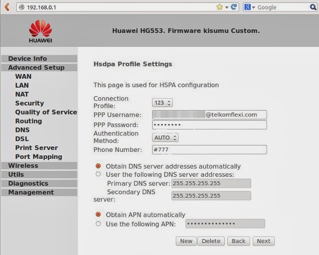Go to LAN settings
Viewport: 319px width, 255px height.
[x=22, y=85]
